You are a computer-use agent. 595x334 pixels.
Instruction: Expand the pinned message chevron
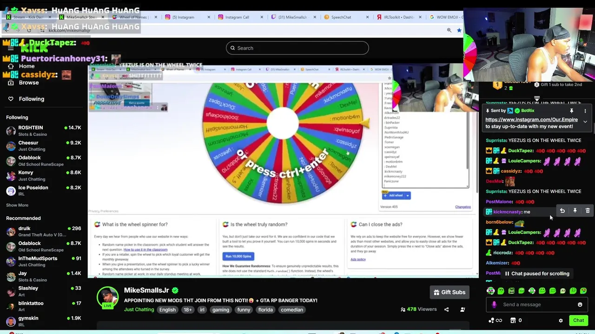coord(585,122)
